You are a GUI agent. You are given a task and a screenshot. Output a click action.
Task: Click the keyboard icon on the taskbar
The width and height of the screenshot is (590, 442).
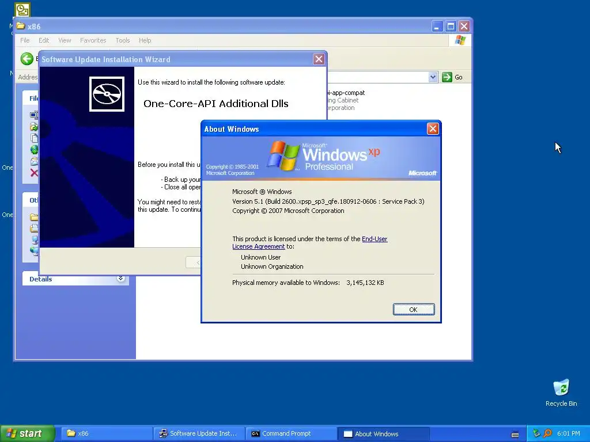[x=515, y=434]
